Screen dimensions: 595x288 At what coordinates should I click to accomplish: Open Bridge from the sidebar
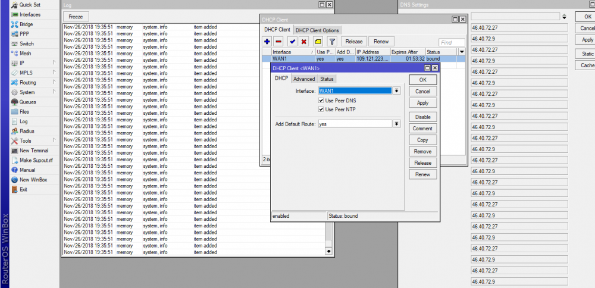(x=27, y=24)
